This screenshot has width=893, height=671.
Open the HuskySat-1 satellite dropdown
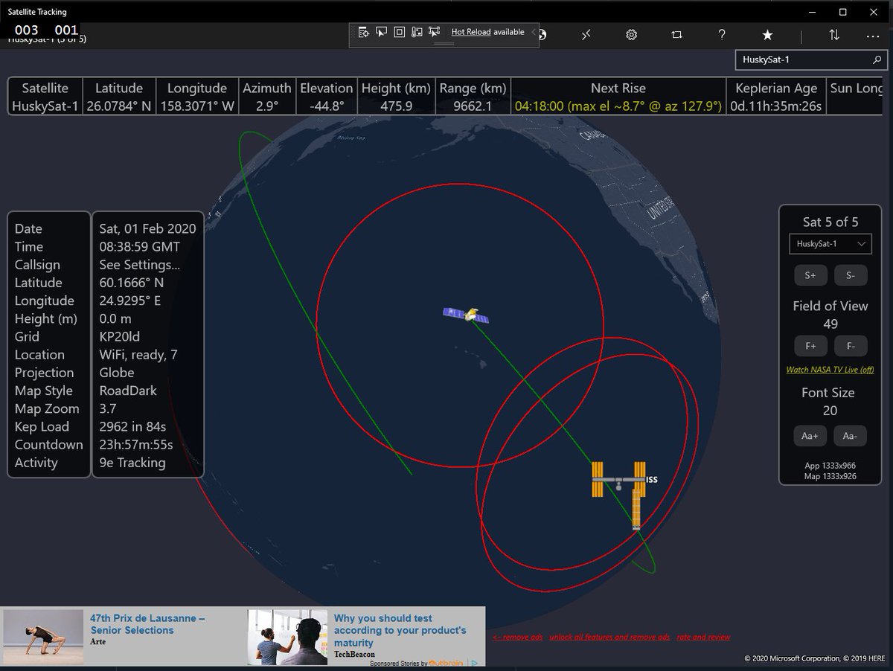(830, 244)
